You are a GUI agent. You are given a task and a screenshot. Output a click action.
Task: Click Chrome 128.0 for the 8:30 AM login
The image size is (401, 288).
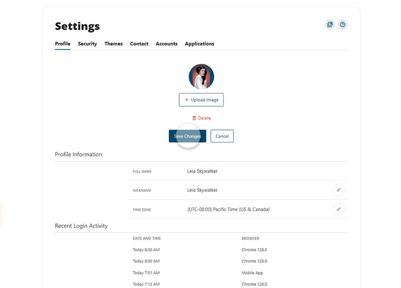[x=254, y=250]
